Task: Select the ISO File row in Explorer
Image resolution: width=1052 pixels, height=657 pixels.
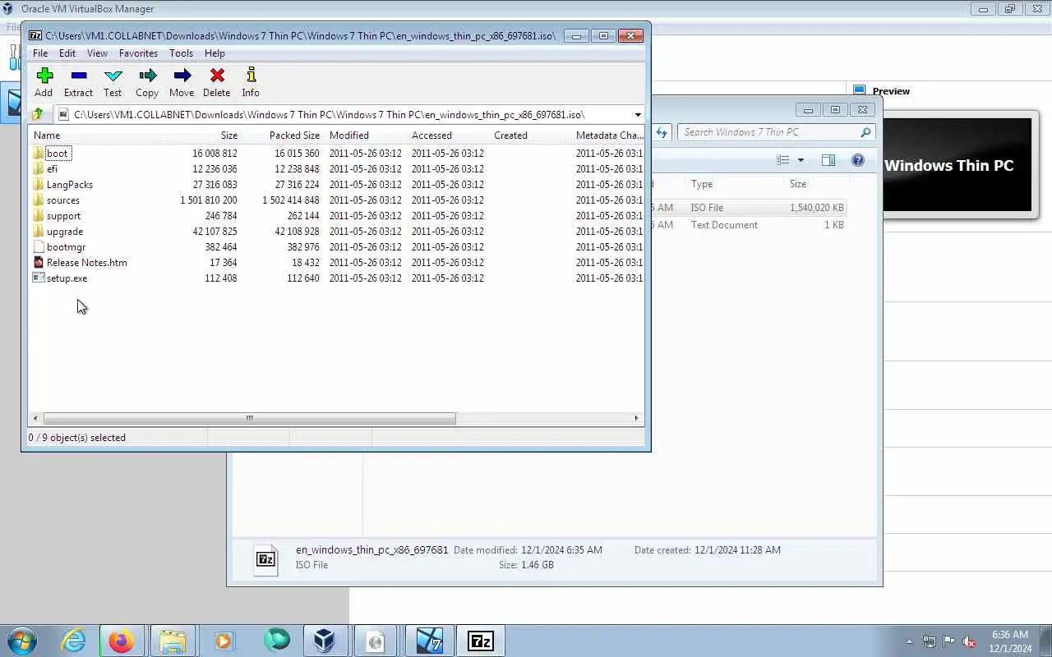Action: 750,208
